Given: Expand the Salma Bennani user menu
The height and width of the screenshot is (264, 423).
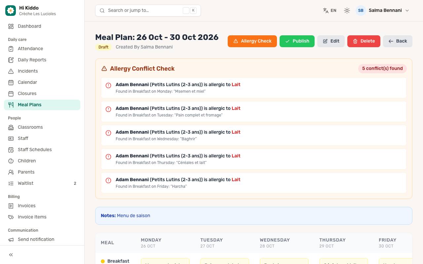Looking at the screenshot, I should coord(383,11).
